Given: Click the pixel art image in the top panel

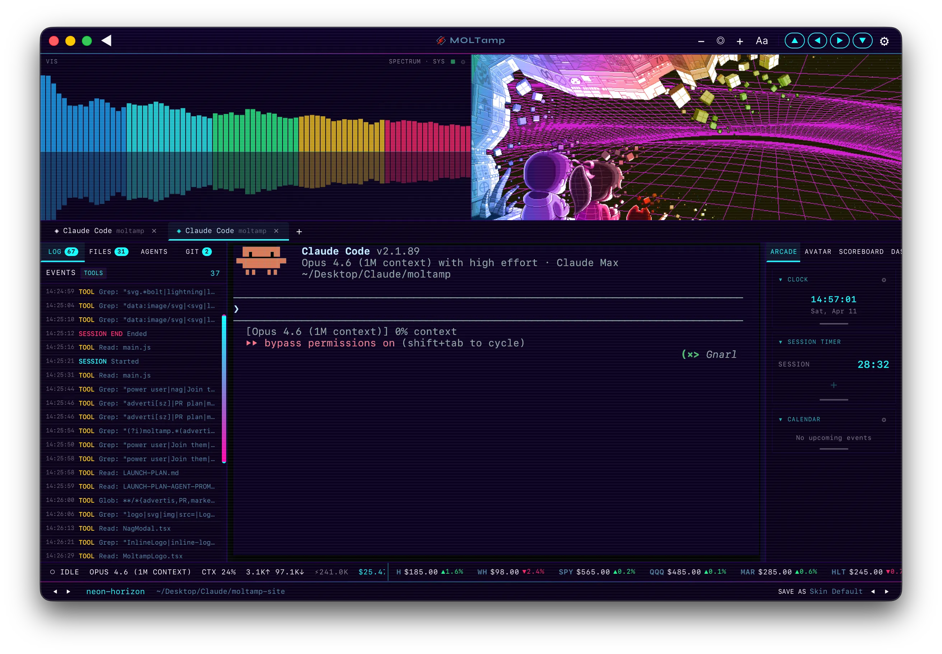Looking at the screenshot, I should (x=686, y=137).
